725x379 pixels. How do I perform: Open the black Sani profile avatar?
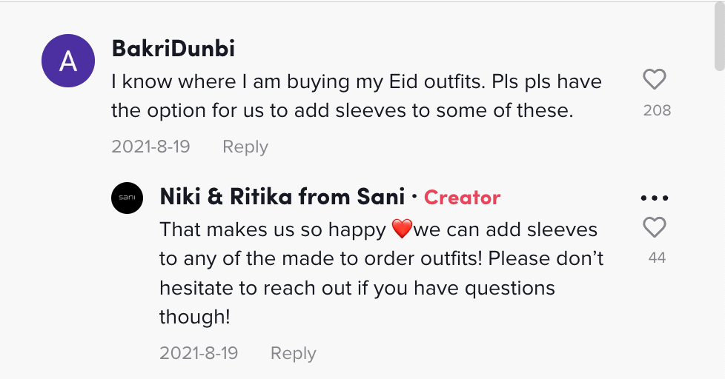(127, 198)
